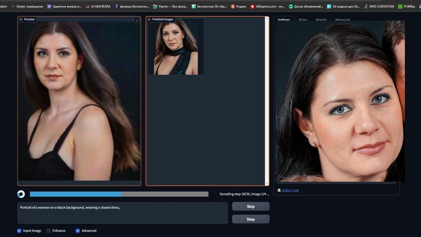Screen dimensions: 421x237
Task: Open the History Log link
Action: [290, 190]
